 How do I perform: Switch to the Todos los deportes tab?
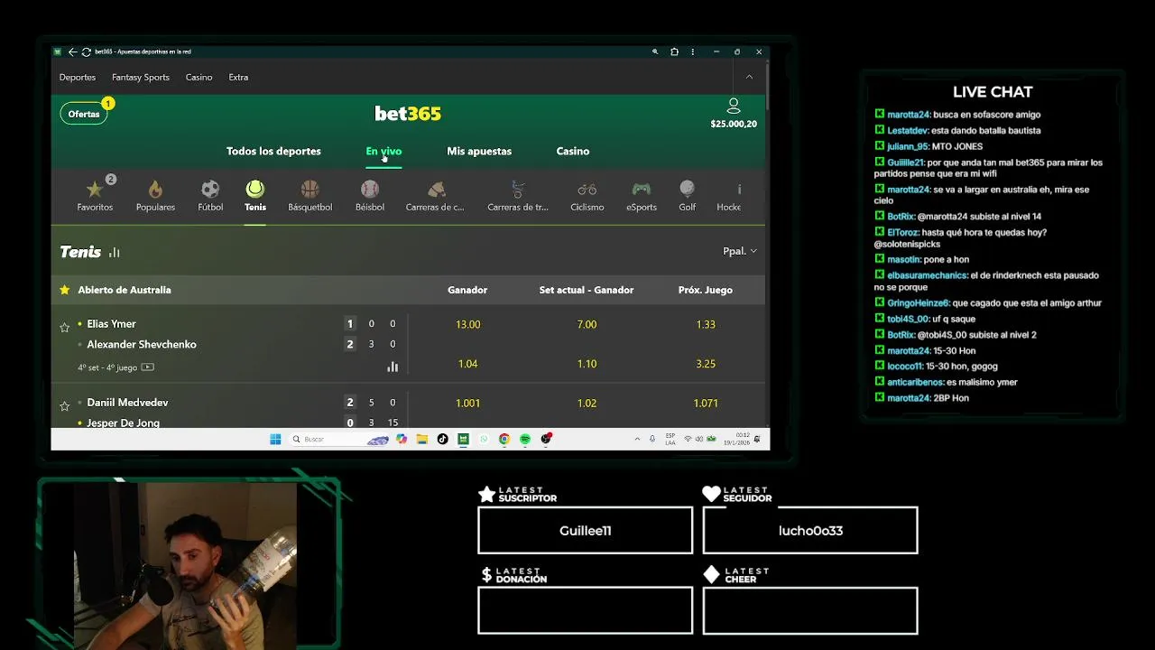(273, 151)
